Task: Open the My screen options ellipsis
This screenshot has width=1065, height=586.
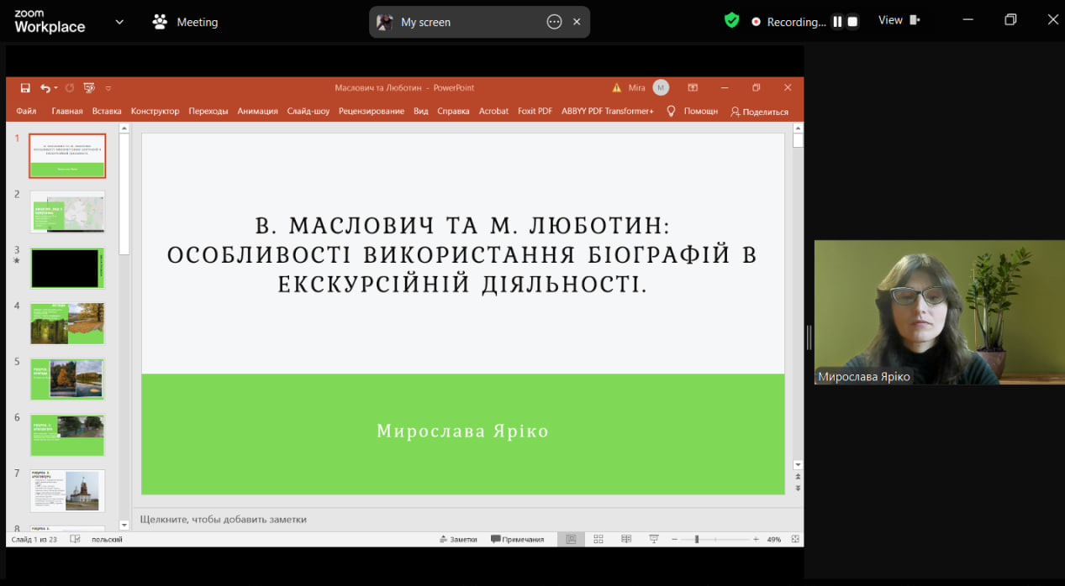Action: [554, 22]
